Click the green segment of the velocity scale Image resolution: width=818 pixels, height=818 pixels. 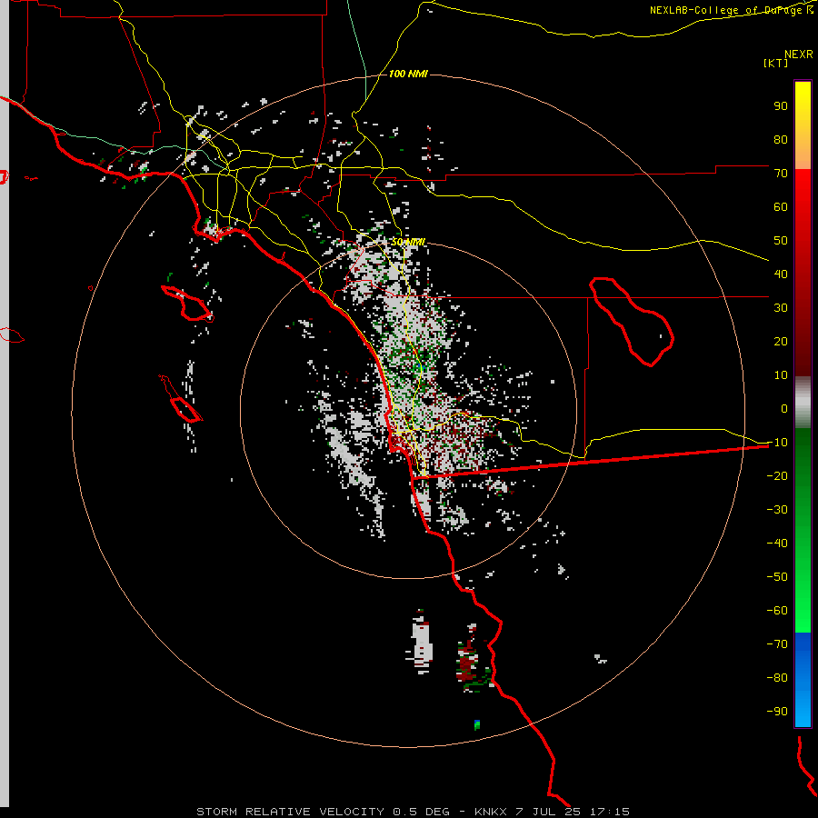803,531
